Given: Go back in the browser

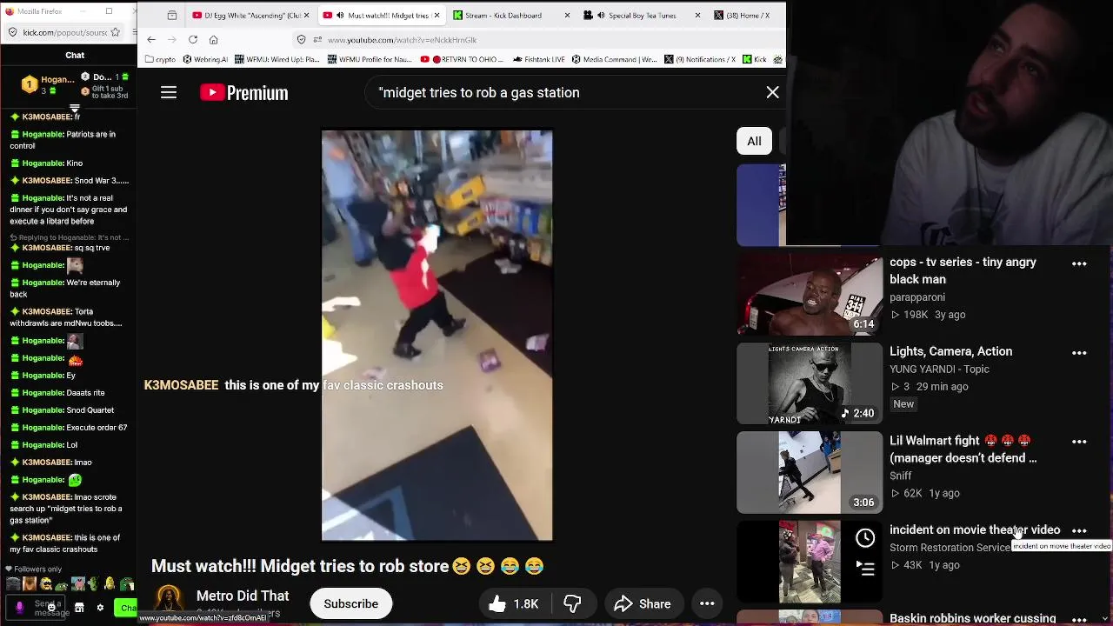Looking at the screenshot, I should click(x=151, y=39).
